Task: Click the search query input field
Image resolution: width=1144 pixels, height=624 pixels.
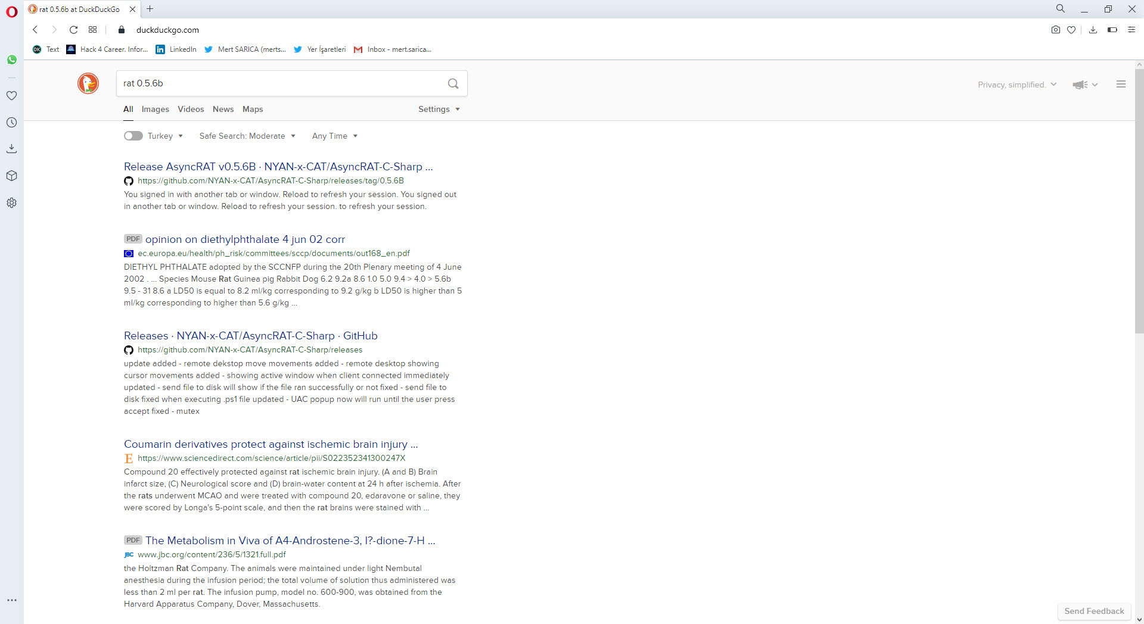Action: (281, 83)
